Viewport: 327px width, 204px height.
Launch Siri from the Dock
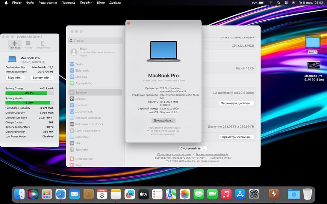click(33, 194)
